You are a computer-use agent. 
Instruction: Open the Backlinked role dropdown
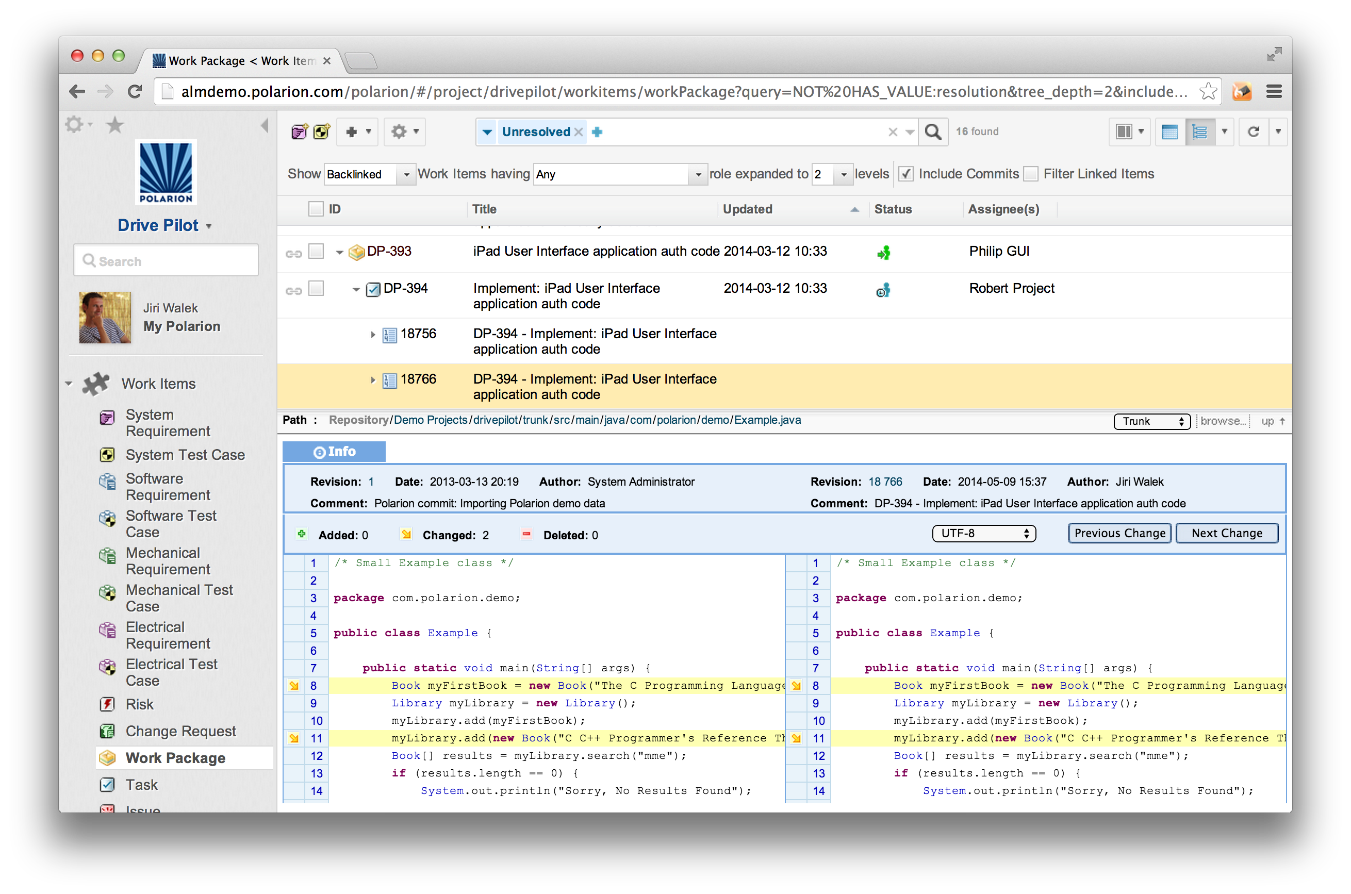[x=404, y=175]
